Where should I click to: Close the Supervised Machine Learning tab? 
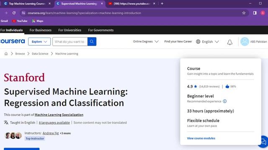point(102,4)
